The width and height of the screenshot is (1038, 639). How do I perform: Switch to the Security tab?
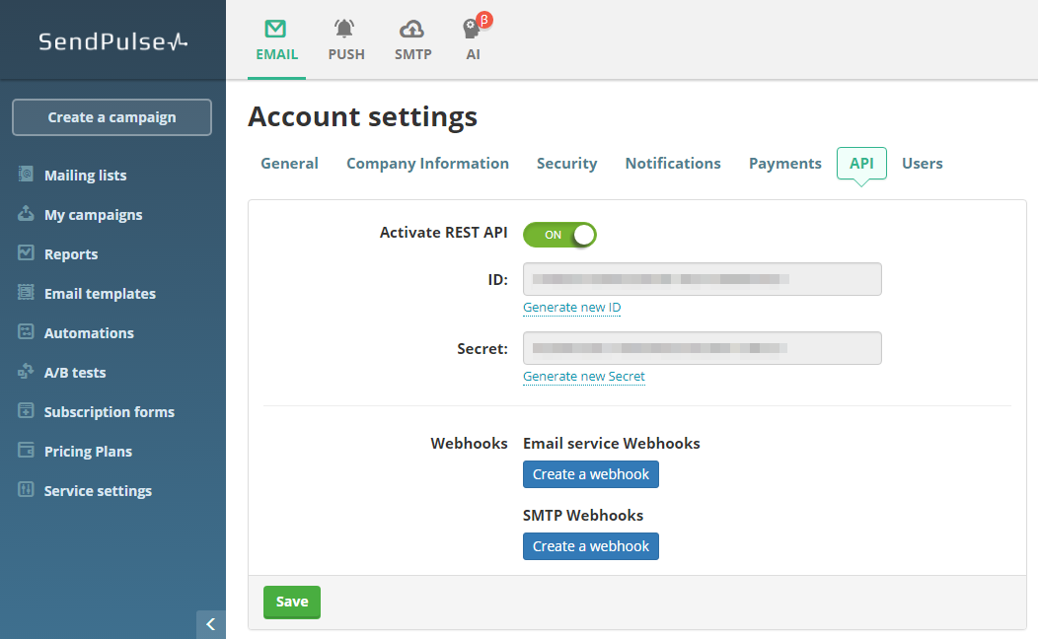pos(566,164)
